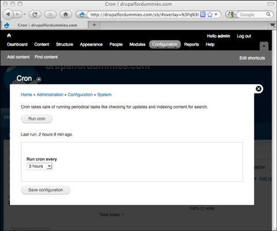This screenshot has width=277, height=231.
Task: Click the Hello admin account link
Action: click(x=218, y=36)
